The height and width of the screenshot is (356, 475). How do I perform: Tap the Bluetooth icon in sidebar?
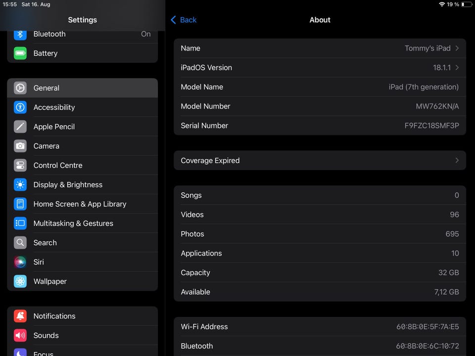click(x=20, y=34)
